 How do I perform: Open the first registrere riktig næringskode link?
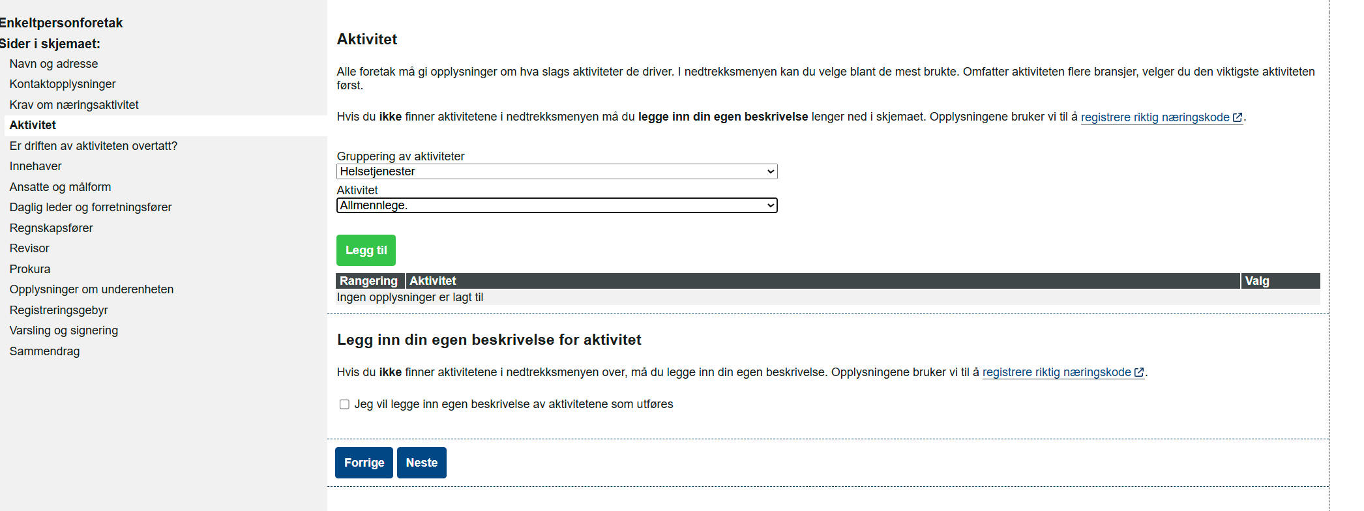1155,117
